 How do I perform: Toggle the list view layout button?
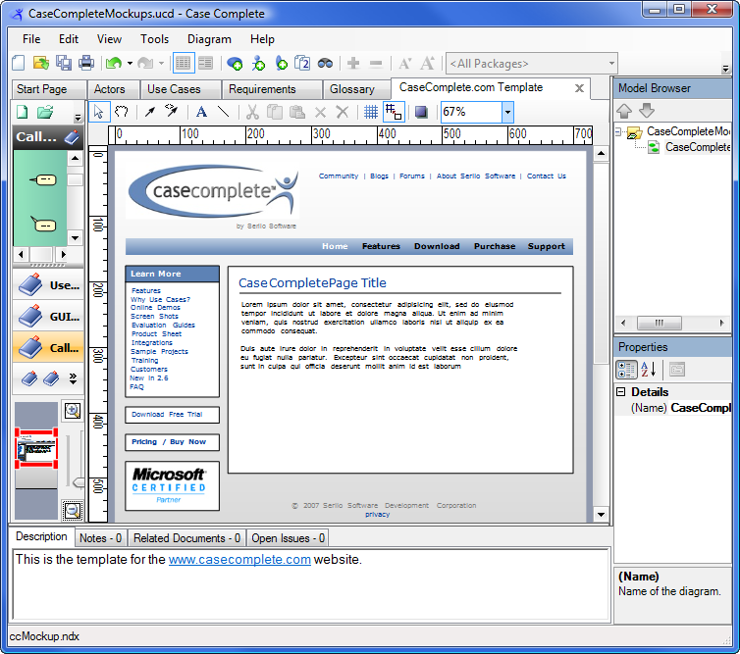[x=184, y=63]
